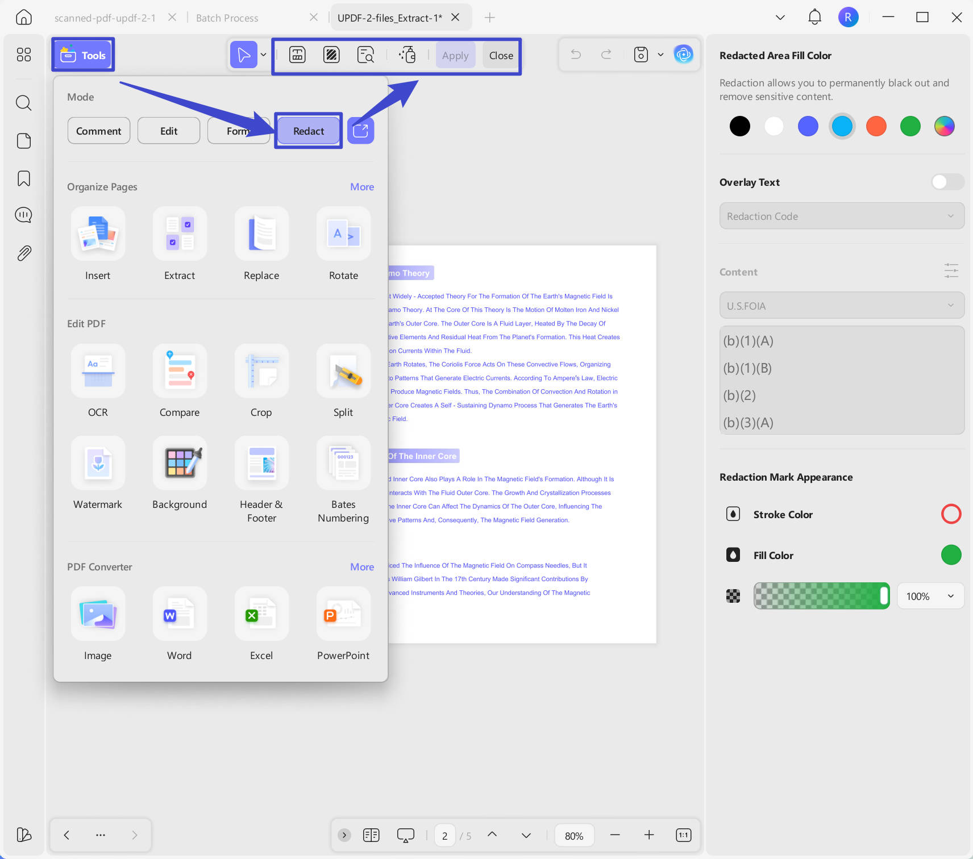Expand the cursor tool dropdown arrow
973x859 pixels.
tap(263, 55)
